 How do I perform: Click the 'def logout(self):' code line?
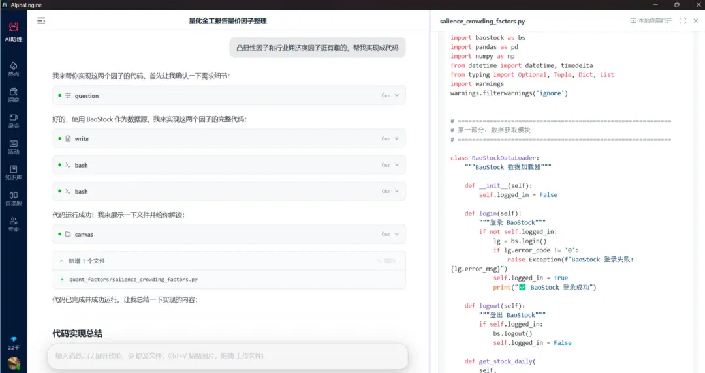pos(495,306)
